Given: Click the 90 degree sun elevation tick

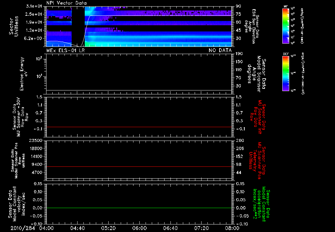Looking at the screenshot, I should tap(238, 6).
